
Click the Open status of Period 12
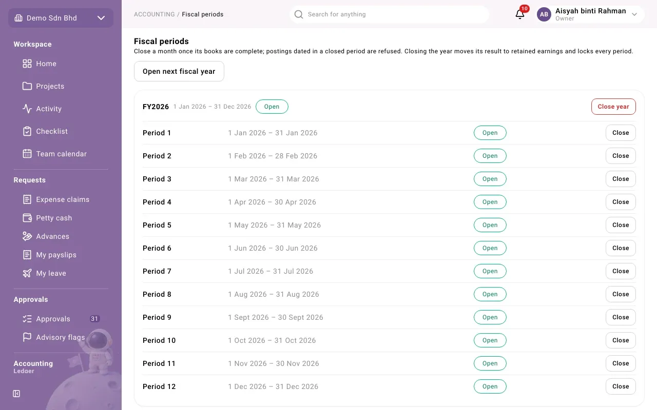tap(490, 386)
